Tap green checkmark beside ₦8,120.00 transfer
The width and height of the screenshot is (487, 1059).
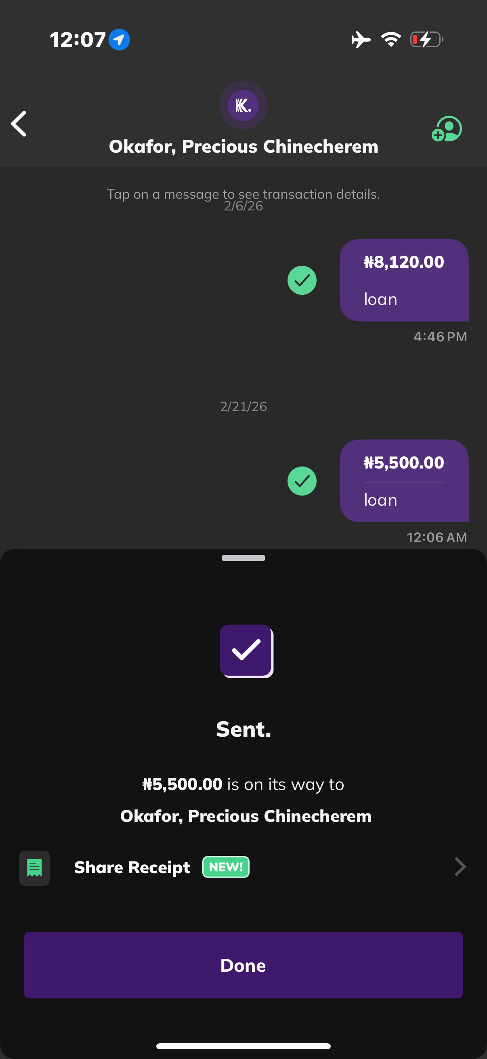pos(302,280)
